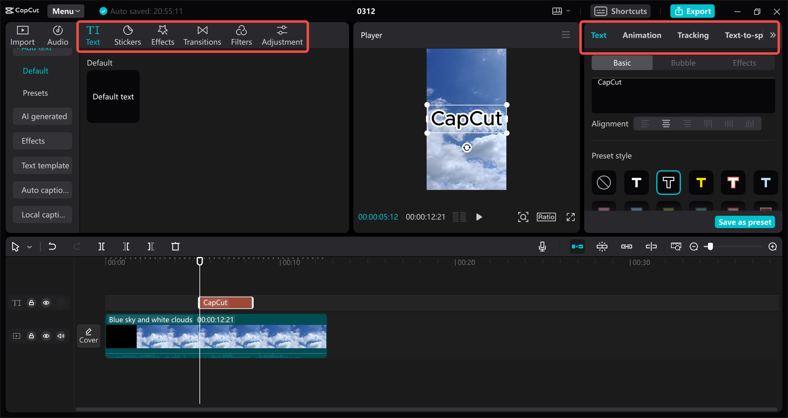The width and height of the screenshot is (788, 418).
Task: Click the Delete left trim tool
Action: (x=126, y=246)
